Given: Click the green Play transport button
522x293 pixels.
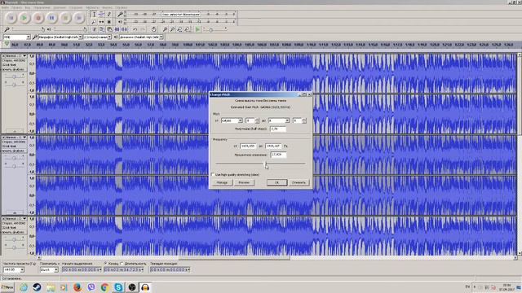Looking at the screenshot, I should 24,18.
